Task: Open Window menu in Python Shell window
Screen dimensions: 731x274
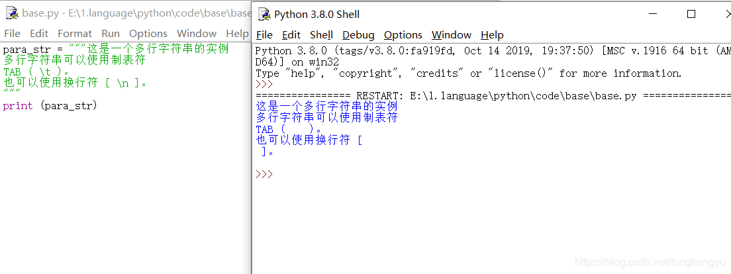Action: [x=452, y=35]
